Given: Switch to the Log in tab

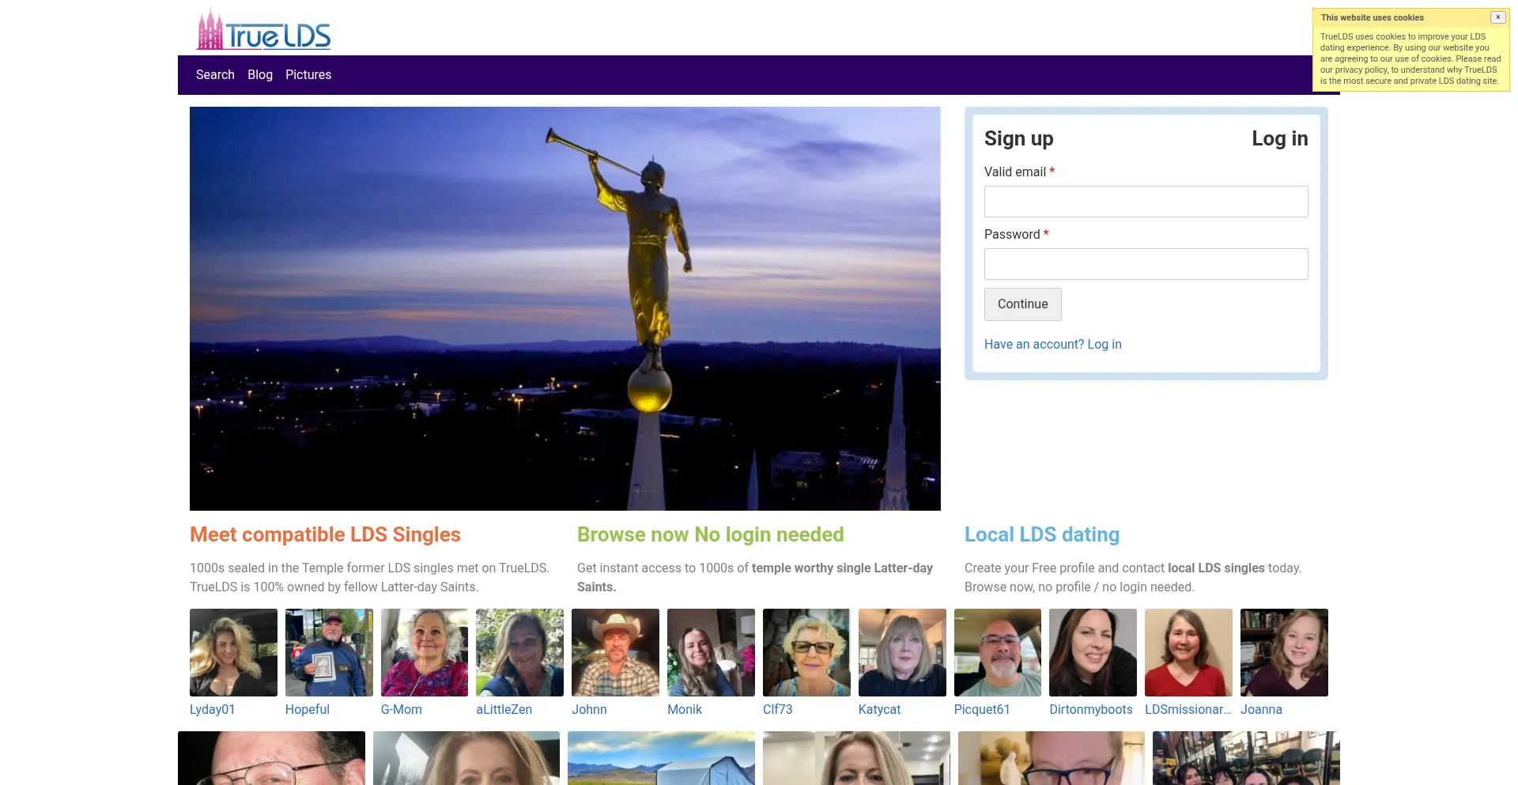Looking at the screenshot, I should [x=1279, y=139].
